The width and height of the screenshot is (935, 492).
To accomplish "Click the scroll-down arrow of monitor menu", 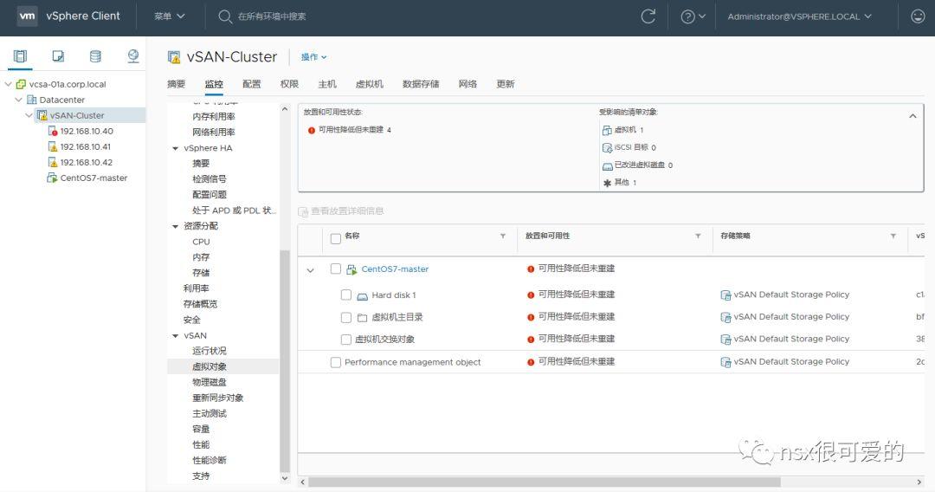I will pyautogui.click(x=285, y=478).
